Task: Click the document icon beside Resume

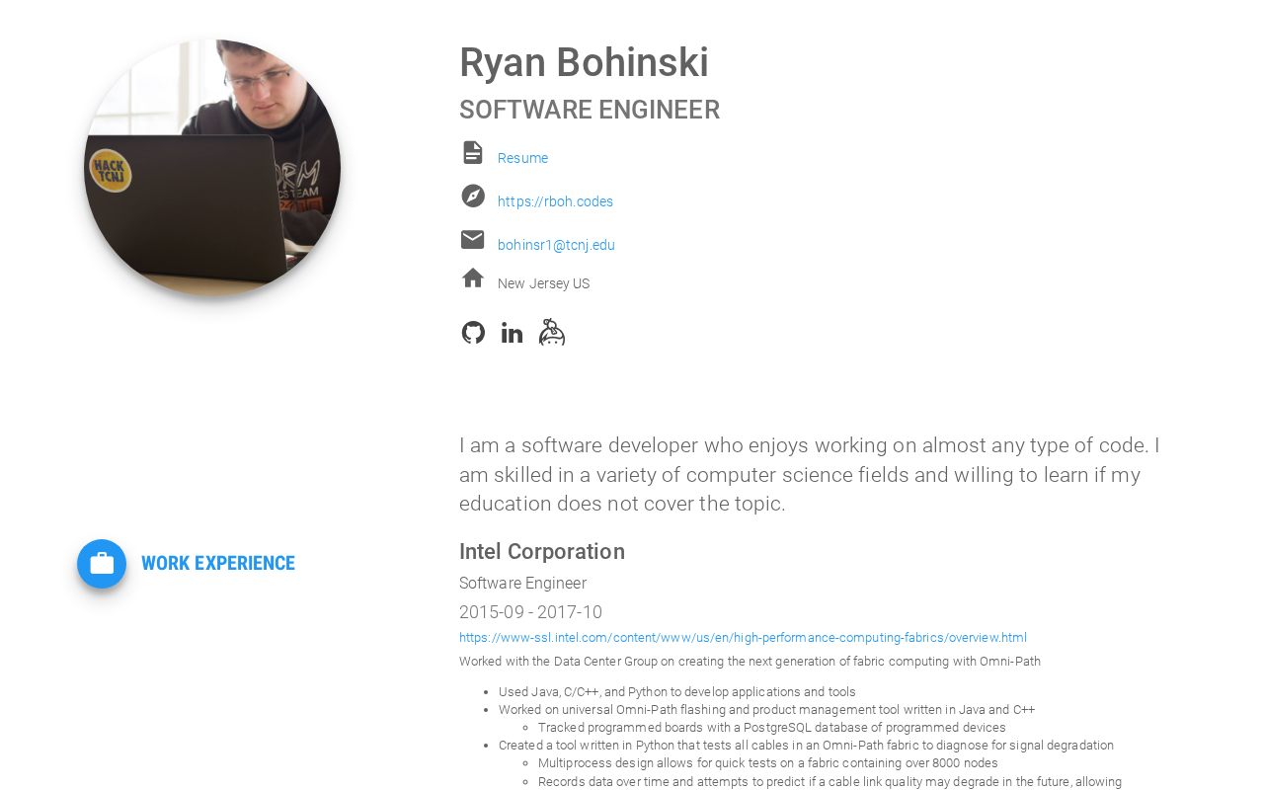Action: pos(473,152)
